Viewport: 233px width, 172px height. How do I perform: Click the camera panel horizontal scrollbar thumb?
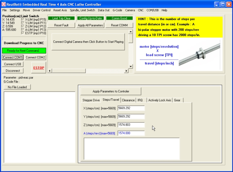pyautogui.click(x=69, y=71)
